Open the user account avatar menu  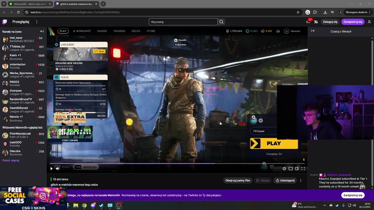click(x=369, y=22)
